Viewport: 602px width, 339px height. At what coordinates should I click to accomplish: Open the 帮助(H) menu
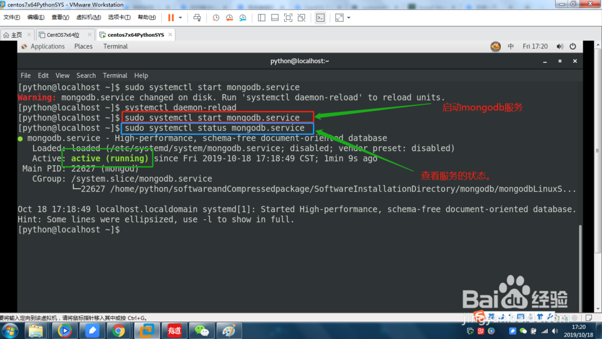[x=147, y=17]
